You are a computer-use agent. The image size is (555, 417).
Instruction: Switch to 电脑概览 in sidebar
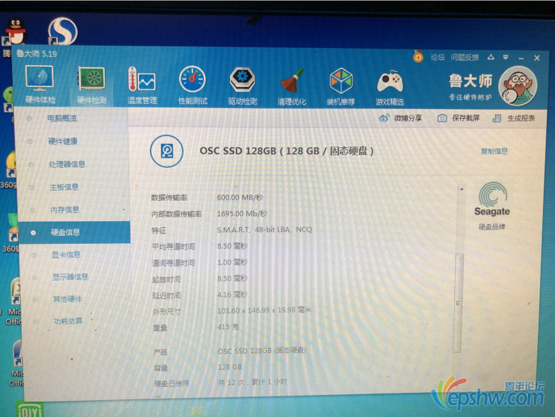point(62,119)
